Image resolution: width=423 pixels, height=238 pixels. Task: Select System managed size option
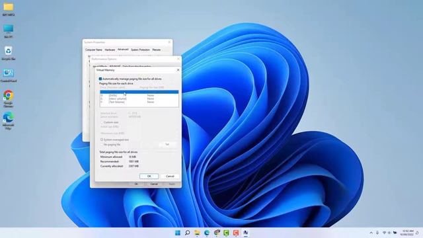click(102, 139)
